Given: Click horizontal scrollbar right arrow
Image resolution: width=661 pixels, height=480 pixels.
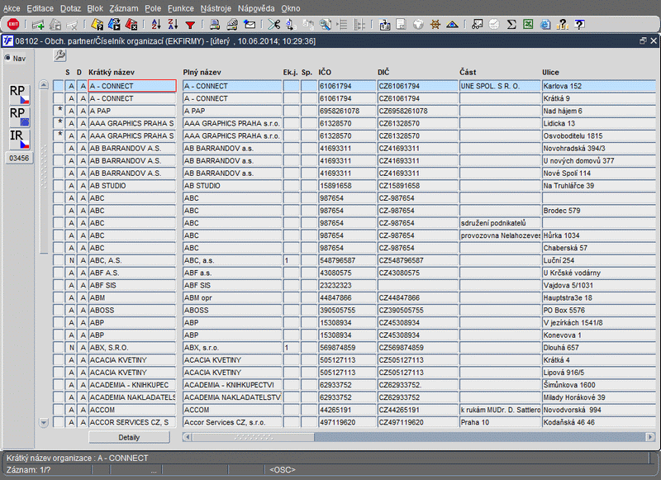Looking at the screenshot, I should [x=650, y=437].
